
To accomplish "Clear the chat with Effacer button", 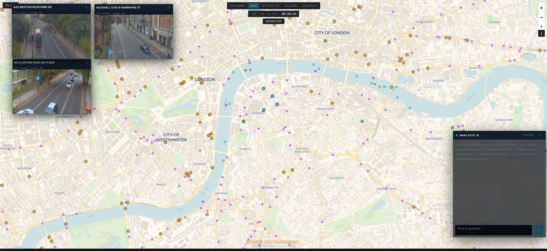I will click(x=528, y=135).
